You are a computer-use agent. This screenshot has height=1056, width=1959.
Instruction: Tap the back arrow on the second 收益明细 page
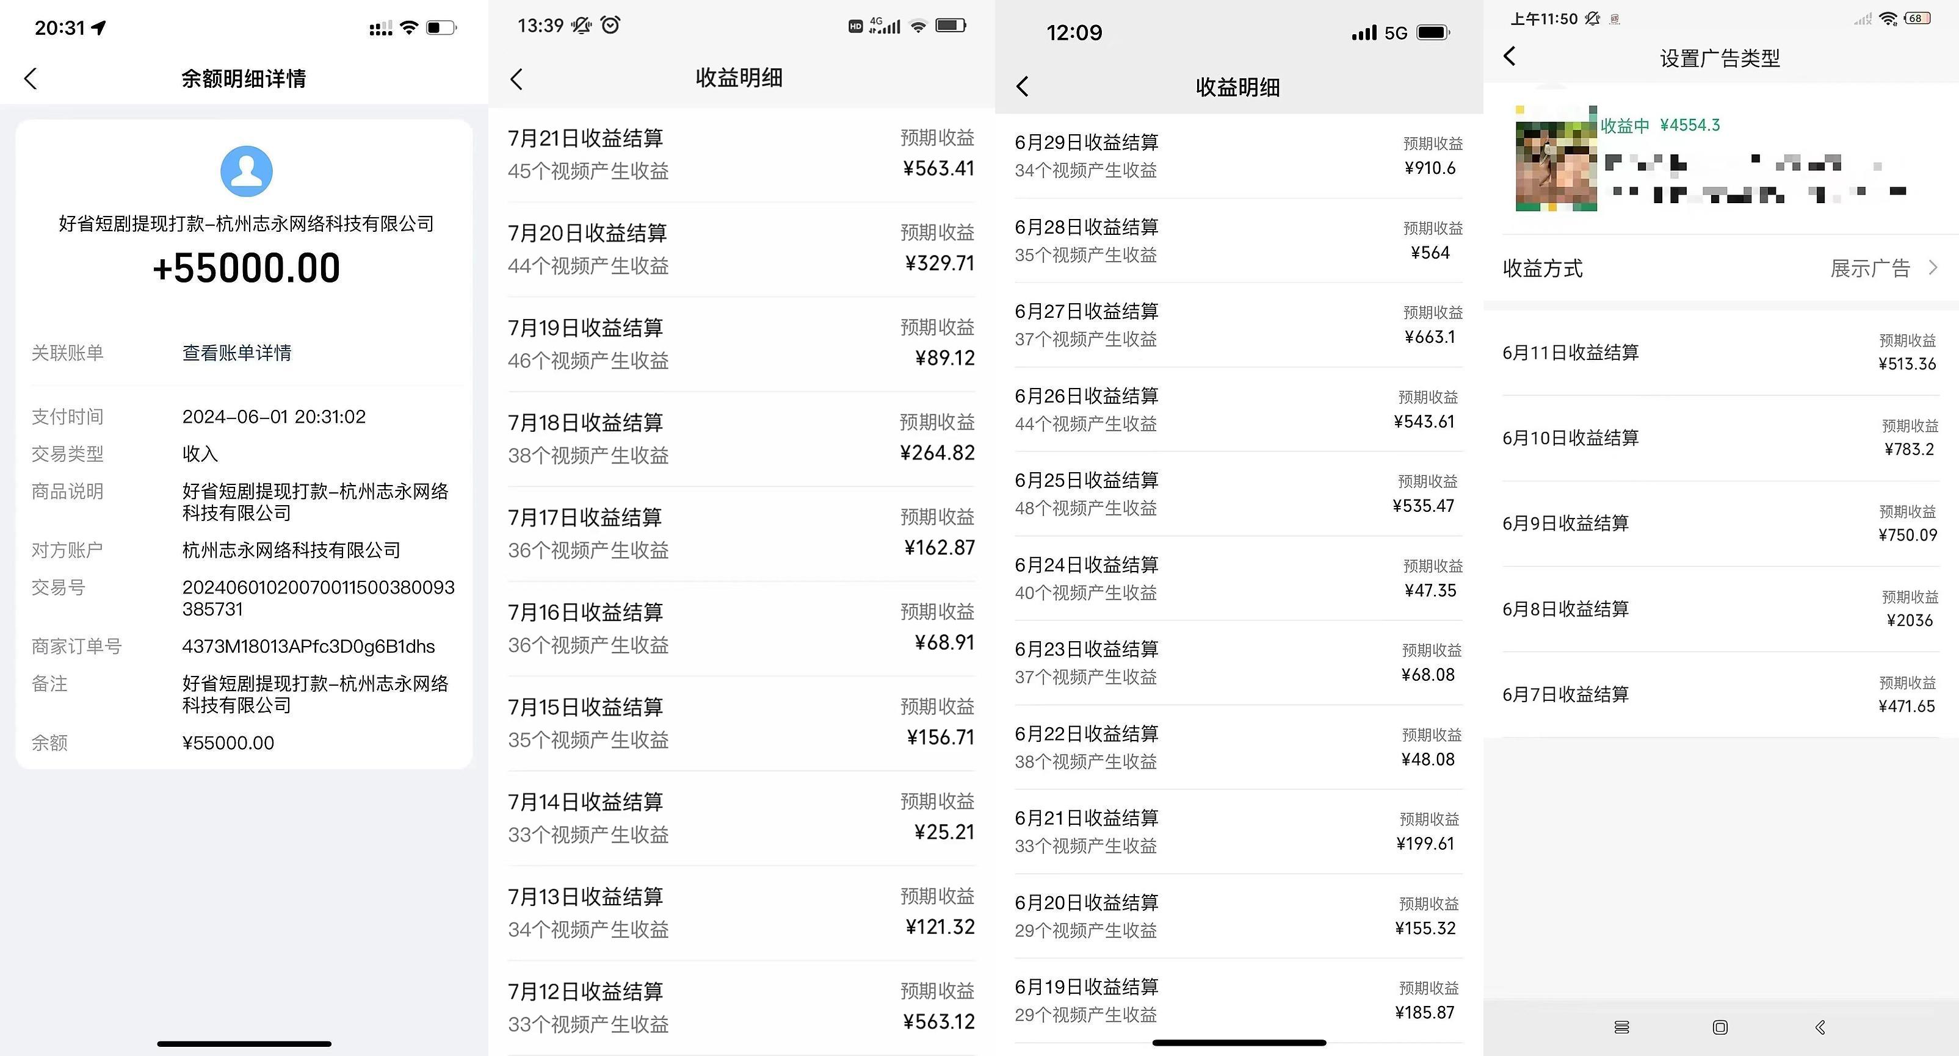coord(1023,87)
